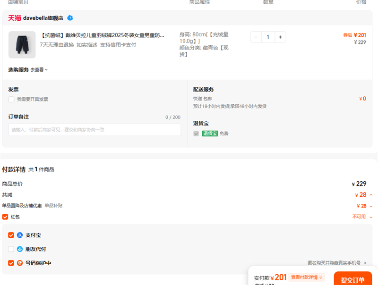The image size is (378, 285).
Task: Click the order remark input field
Action: pos(94,130)
